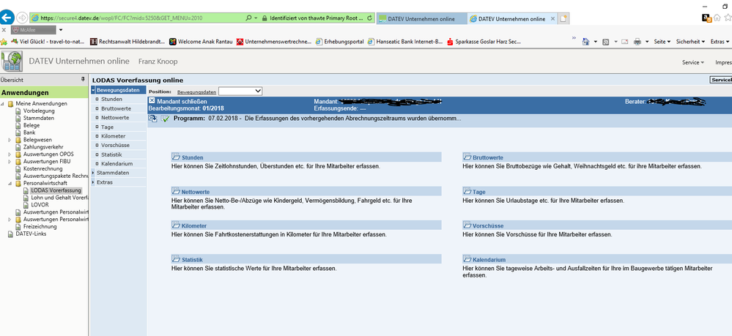The width and height of the screenshot is (732, 336).
Task: Open the Sicherheit dropdown menu
Action: pos(690,42)
